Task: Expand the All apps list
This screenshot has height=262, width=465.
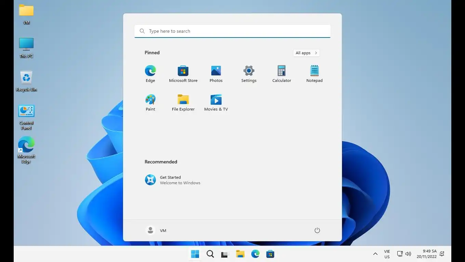Action: pyautogui.click(x=306, y=53)
